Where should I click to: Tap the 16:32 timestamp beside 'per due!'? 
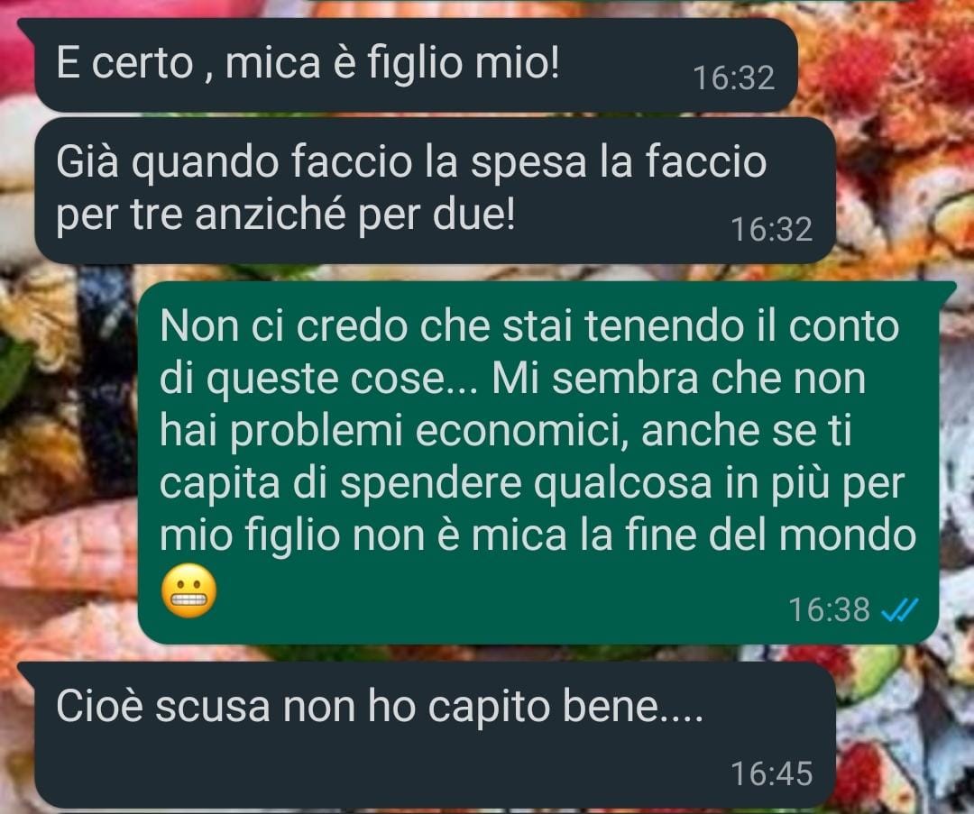pyautogui.click(x=771, y=229)
